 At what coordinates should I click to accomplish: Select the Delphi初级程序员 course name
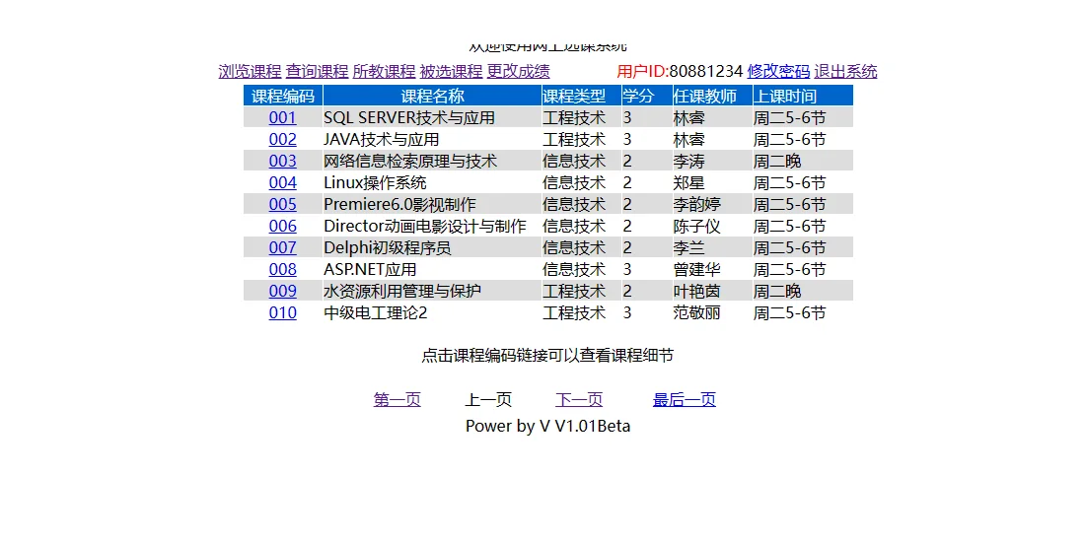click(x=388, y=247)
